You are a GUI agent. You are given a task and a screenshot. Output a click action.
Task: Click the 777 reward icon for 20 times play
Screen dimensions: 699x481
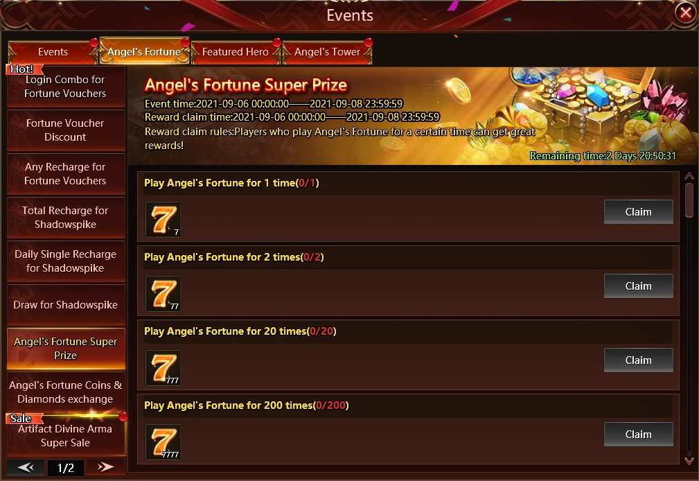tap(163, 367)
